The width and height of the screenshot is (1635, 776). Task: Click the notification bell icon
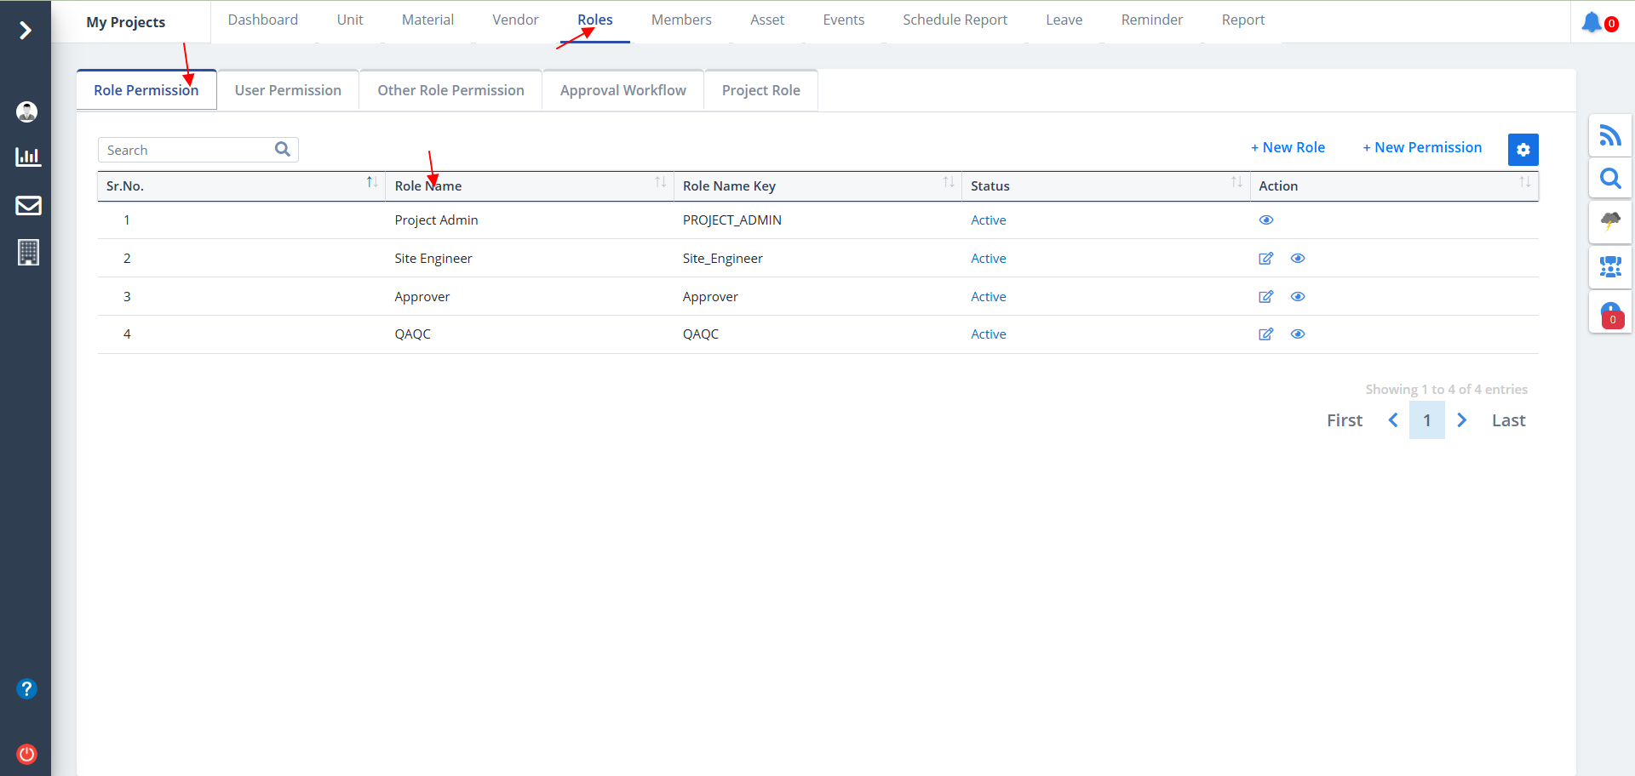pyautogui.click(x=1592, y=22)
